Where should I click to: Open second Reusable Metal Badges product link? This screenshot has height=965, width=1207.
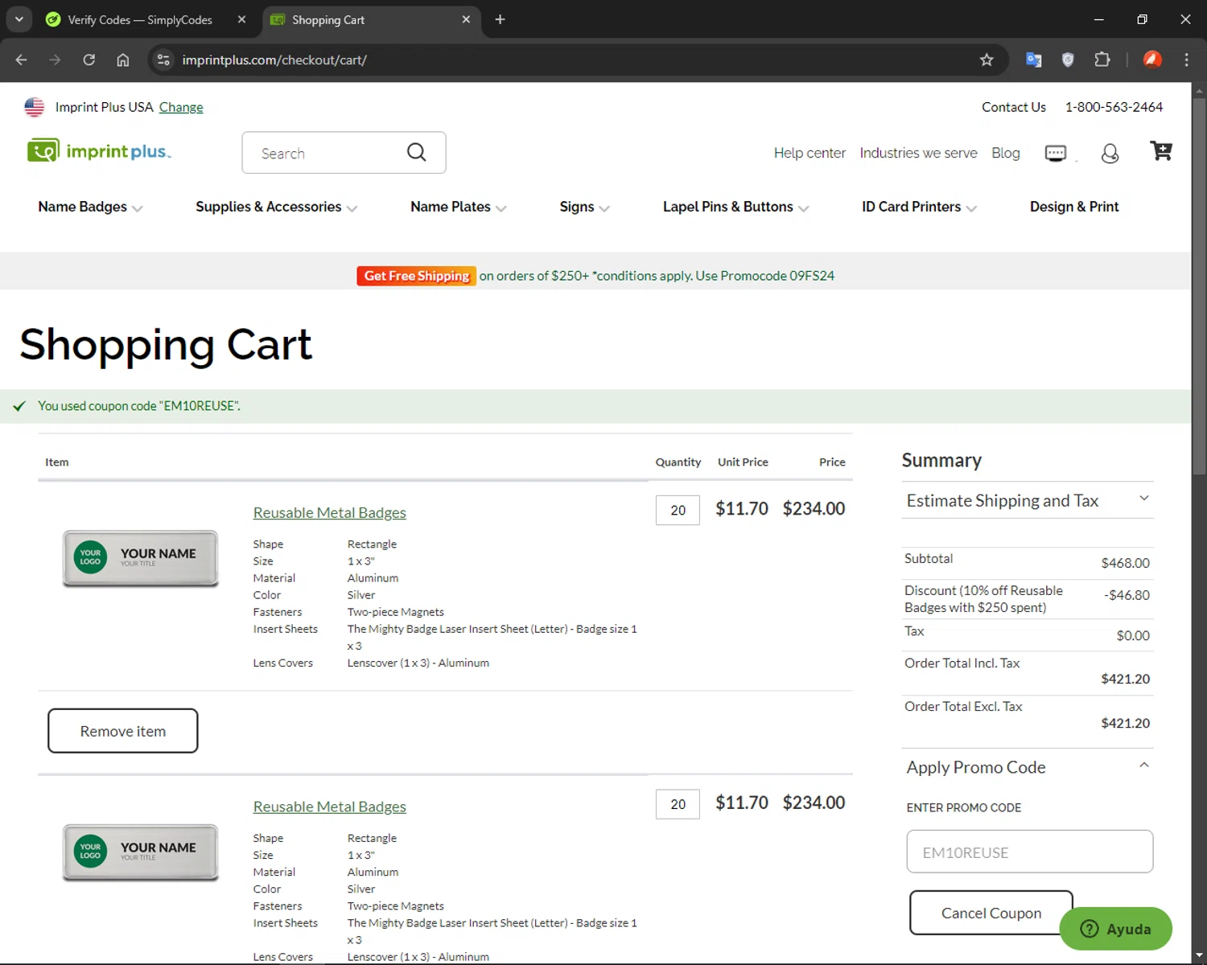click(329, 807)
